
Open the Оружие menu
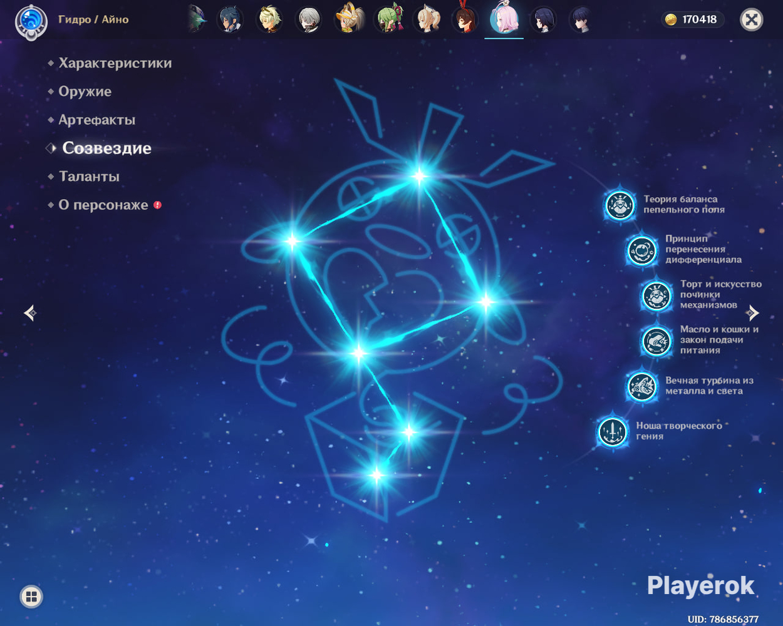click(85, 91)
